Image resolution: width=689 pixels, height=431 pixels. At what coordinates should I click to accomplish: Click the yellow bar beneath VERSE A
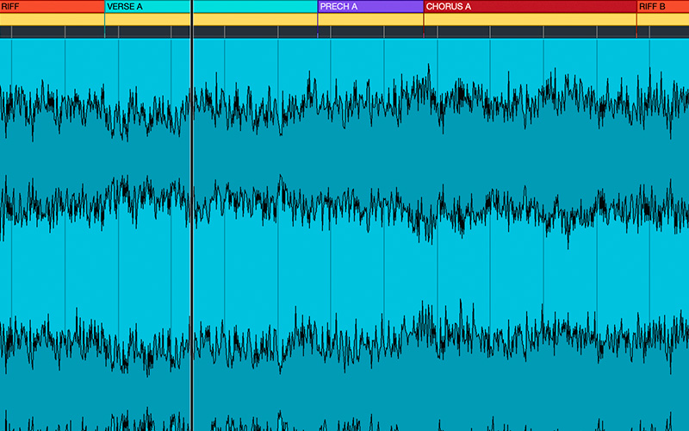146,19
